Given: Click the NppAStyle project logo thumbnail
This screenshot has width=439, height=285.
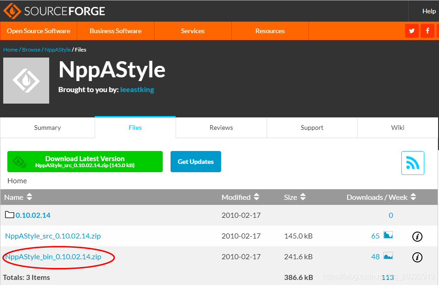Looking at the screenshot, I should point(26,81).
